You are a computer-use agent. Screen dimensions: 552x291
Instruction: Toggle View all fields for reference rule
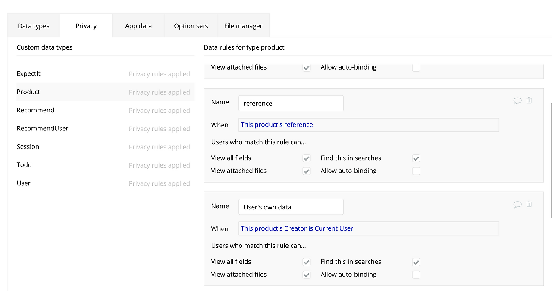tap(307, 158)
